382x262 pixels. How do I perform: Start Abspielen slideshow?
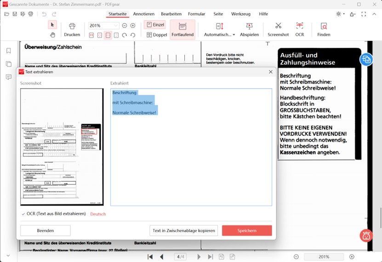(249, 30)
